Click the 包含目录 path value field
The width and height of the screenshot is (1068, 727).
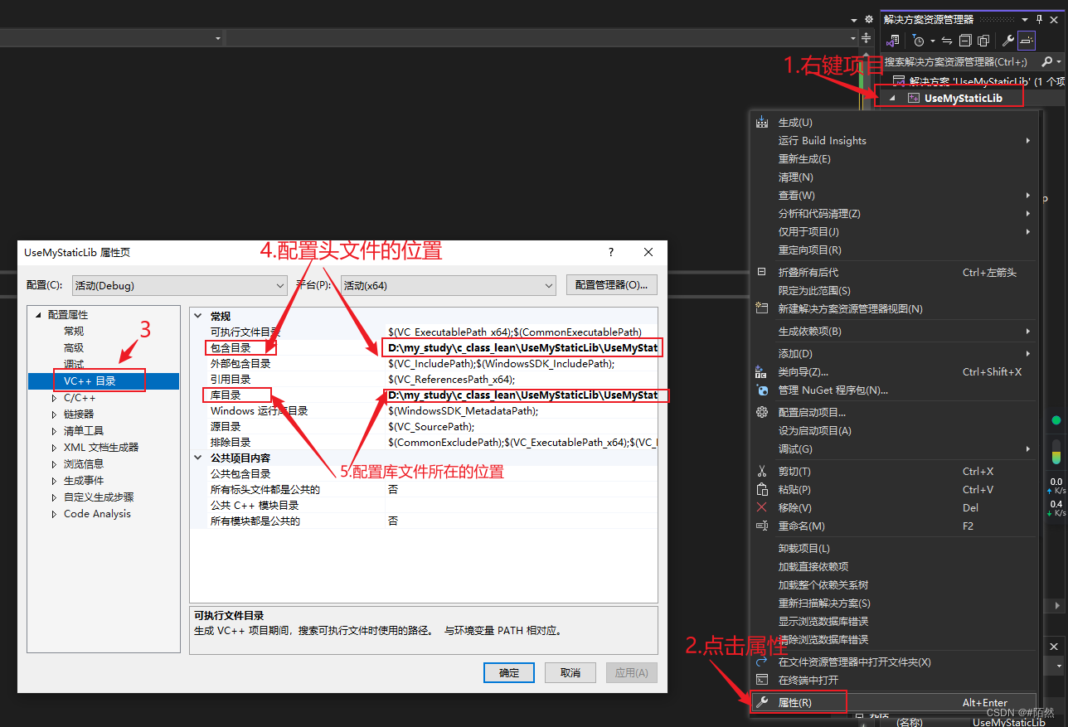coord(522,348)
